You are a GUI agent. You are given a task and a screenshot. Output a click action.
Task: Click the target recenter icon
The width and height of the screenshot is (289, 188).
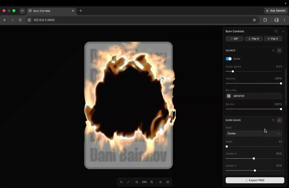[x=168, y=182]
